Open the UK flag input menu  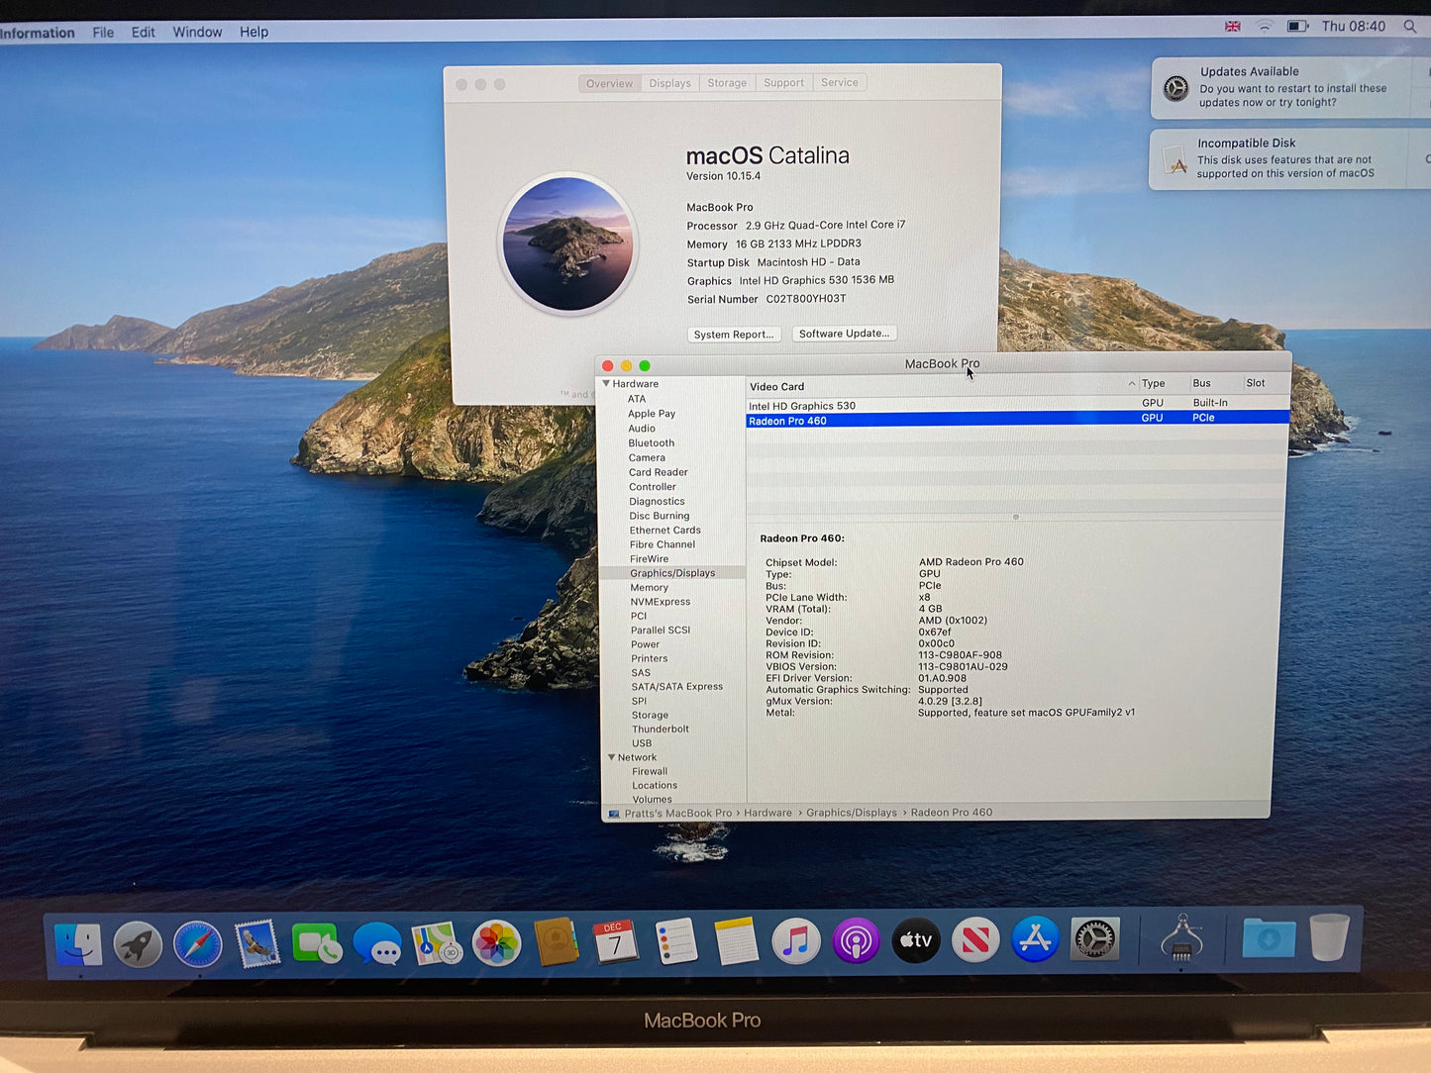(x=1232, y=27)
